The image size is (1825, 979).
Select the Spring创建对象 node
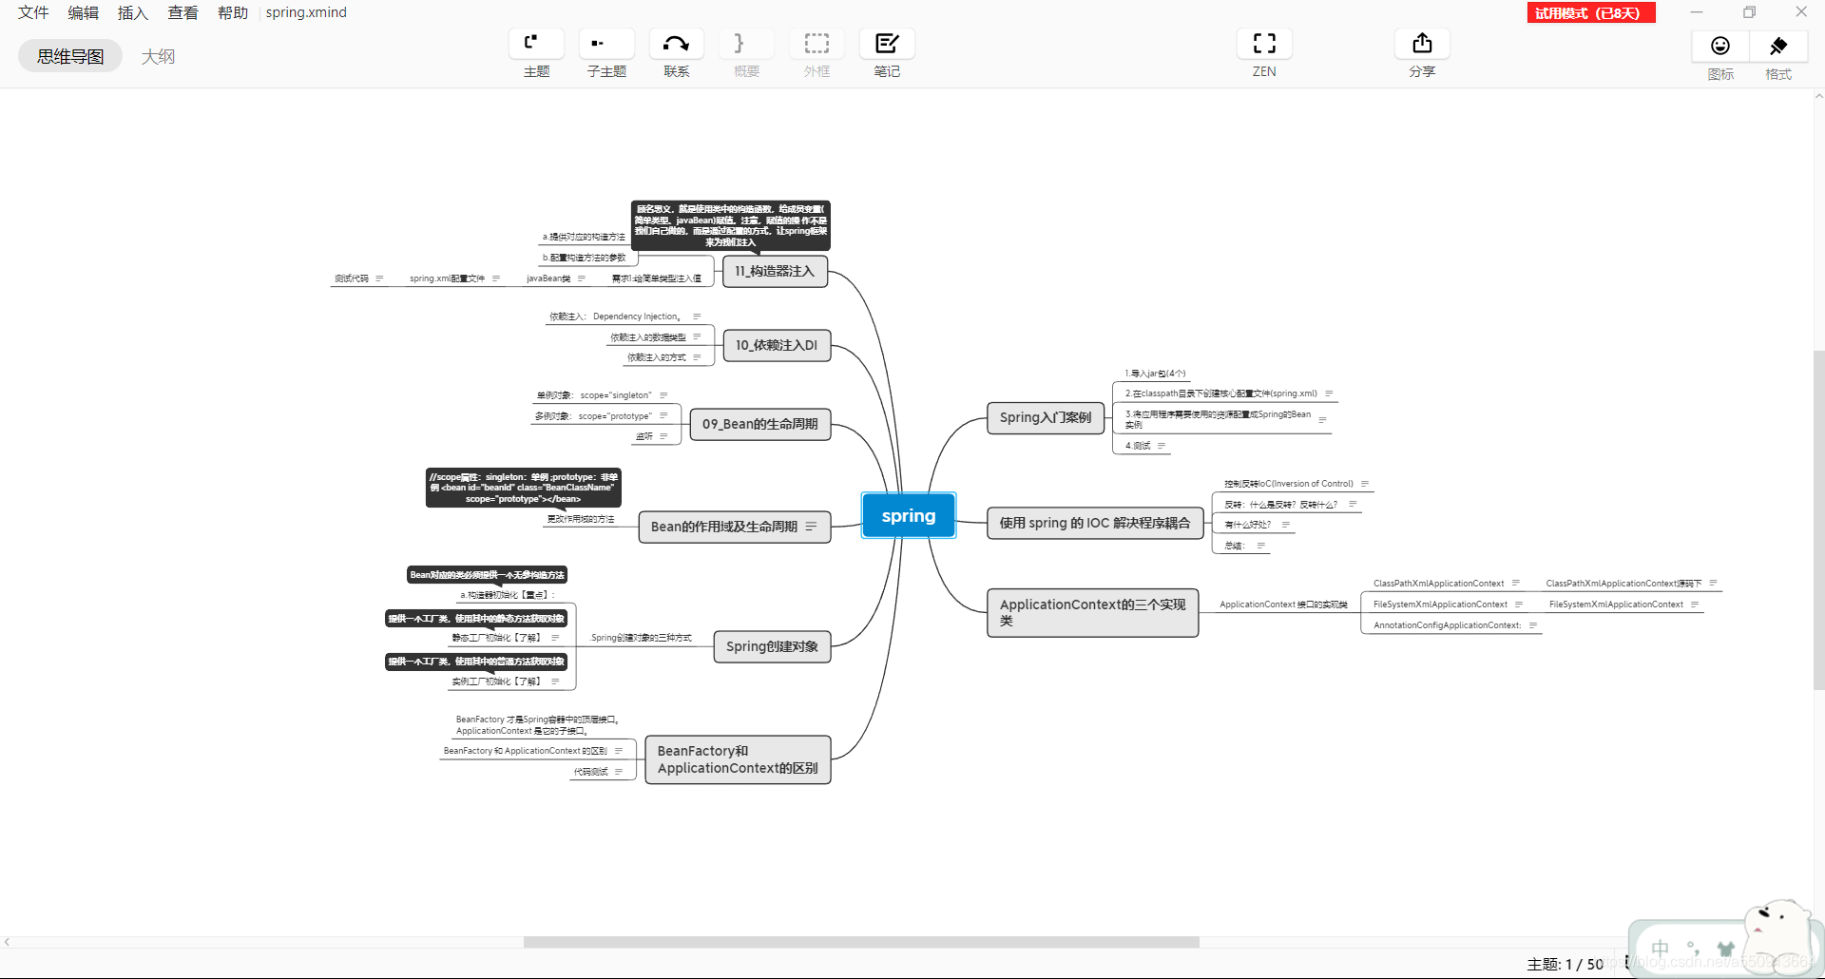click(772, 646)
